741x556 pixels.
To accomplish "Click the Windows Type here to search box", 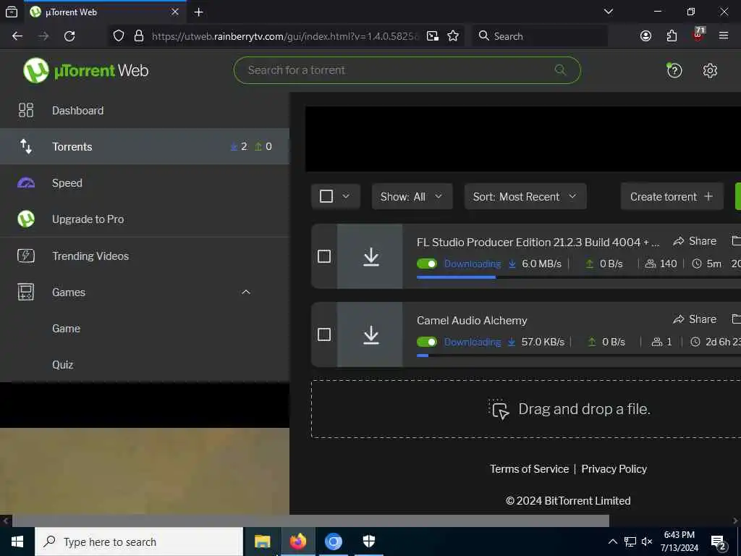I will (x=139, y=542).
